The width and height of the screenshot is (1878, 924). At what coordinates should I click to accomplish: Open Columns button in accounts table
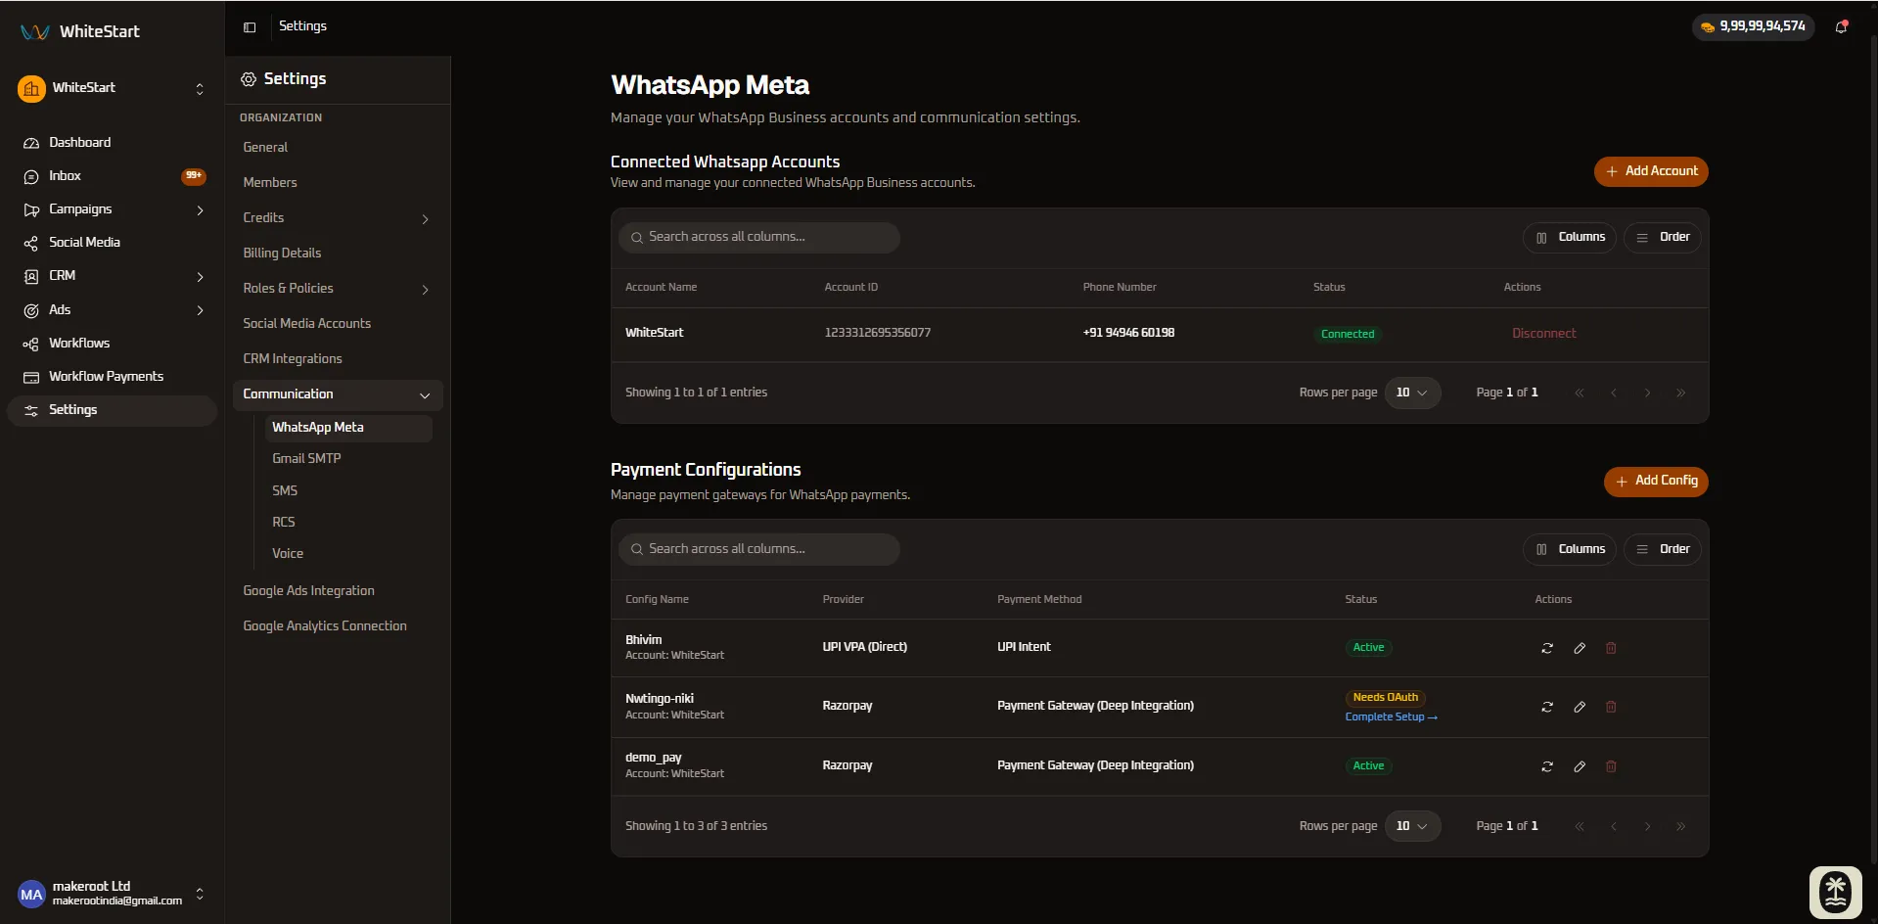pyautogui.click(x=1570, y=238)
